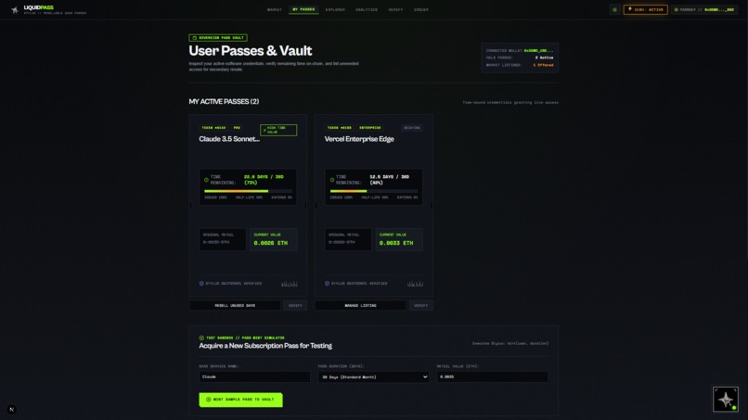
Task: Open the Vercel Enterprise Edge pass card title
Action: click(359, 139)
